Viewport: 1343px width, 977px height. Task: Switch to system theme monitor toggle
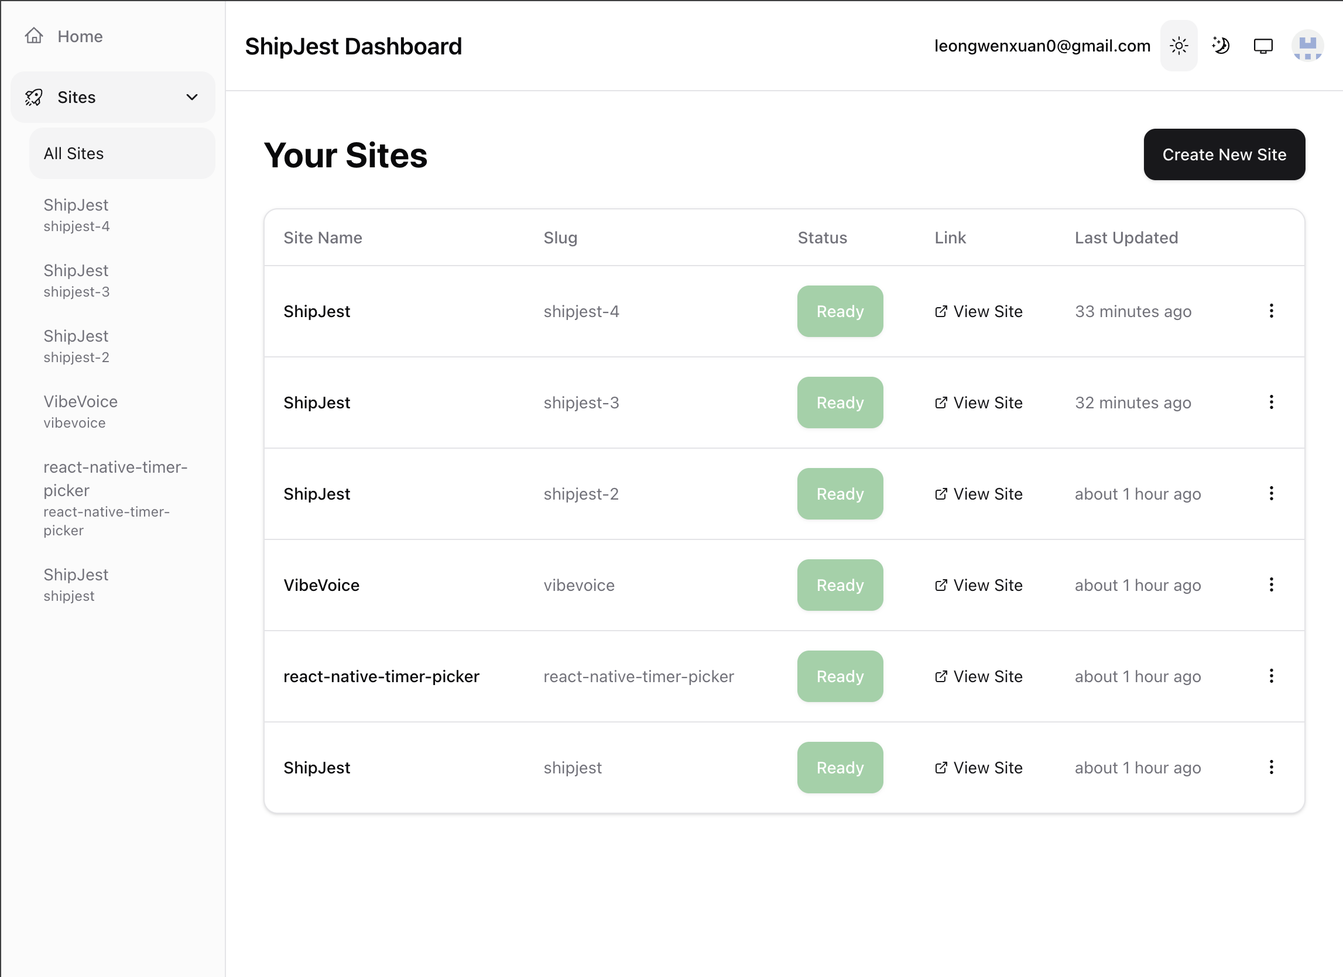click(1262, 46)
